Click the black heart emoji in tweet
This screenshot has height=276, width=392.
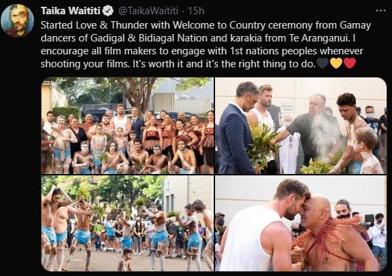[323, 63]
